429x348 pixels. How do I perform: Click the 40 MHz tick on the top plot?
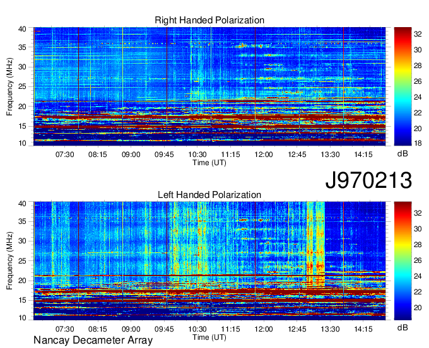pos(23,29)
